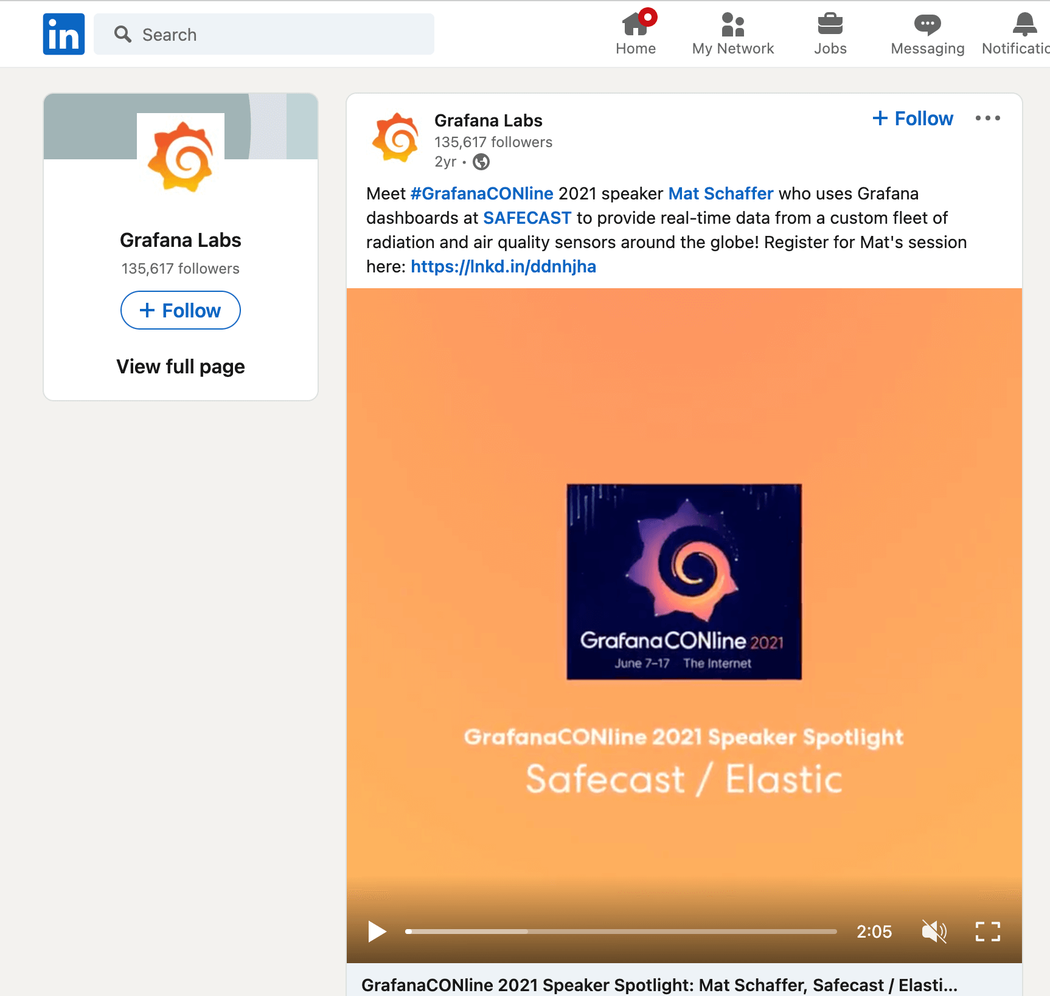Mute the video sound
The width and height of the screenshot is (1050, 996).
tap(935, 931)
